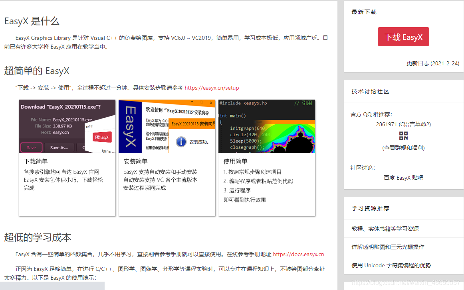Click the step 3. 运行程序
The image size is (464, 290).
pos(237,190)
